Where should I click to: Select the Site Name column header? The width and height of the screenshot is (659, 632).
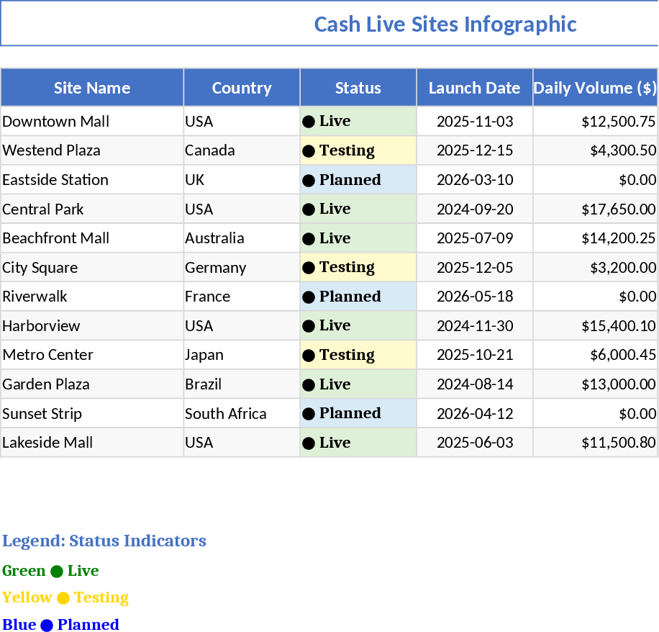[92, 88]
